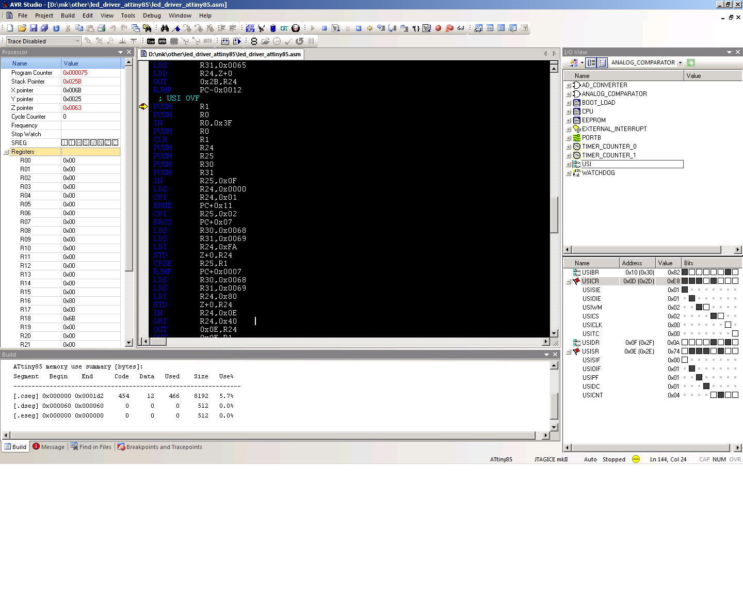Click the Open file folder icon
The width and height of the screenshot is (743, 609).
(x=22, y=28)
